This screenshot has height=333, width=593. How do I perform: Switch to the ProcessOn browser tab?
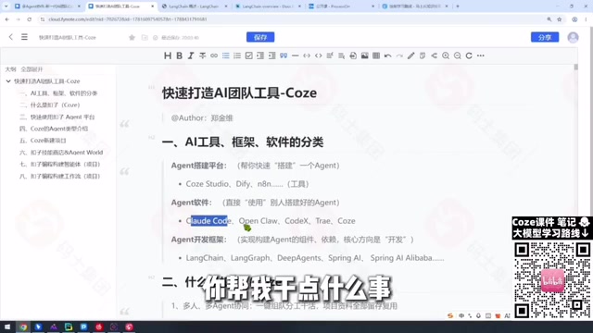[x=342, y=6]
